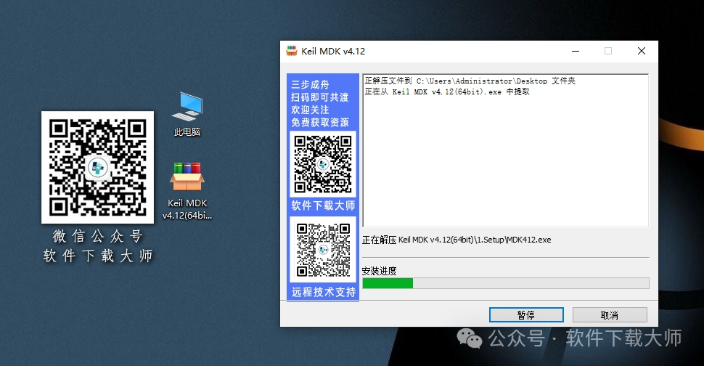Viewport: 704px width, 366px height.
Task: Click the 正在解压 MDK412.exe status text
Action: pos(457,240)
